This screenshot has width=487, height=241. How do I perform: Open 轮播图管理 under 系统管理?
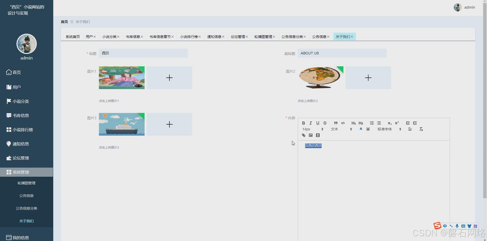point(26,183)
